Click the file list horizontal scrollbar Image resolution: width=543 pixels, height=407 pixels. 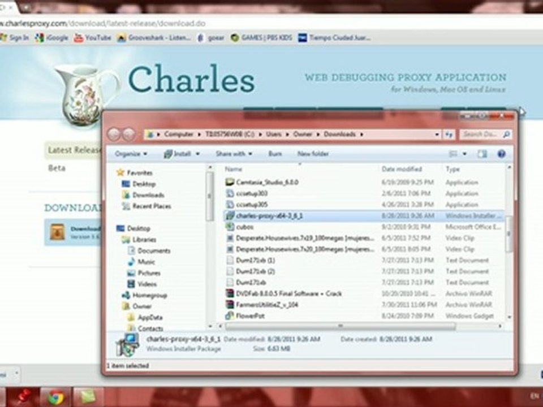[x=341, y=326]
